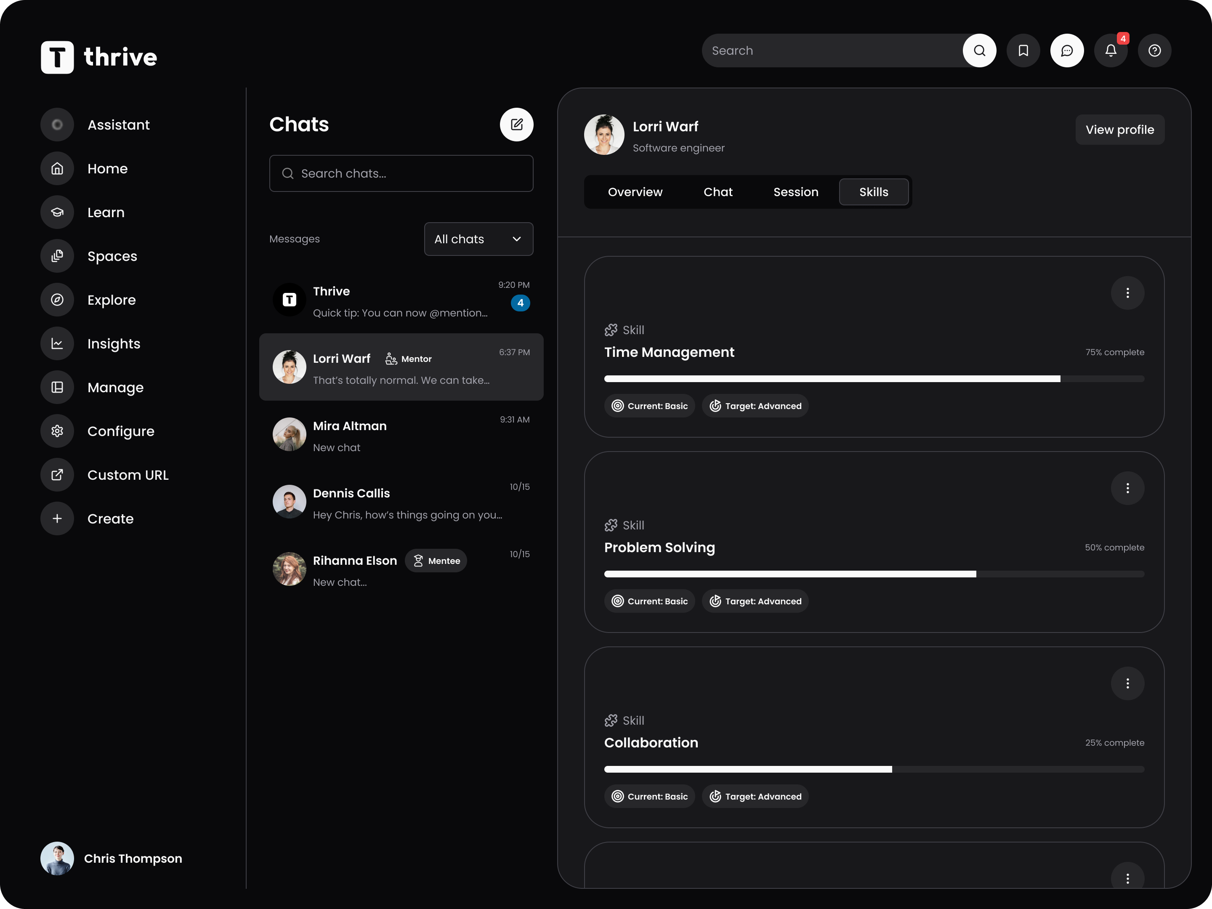Click the help question mark icon
The width and height of the screenshot is (1212, 909).
pos(1154,50)
